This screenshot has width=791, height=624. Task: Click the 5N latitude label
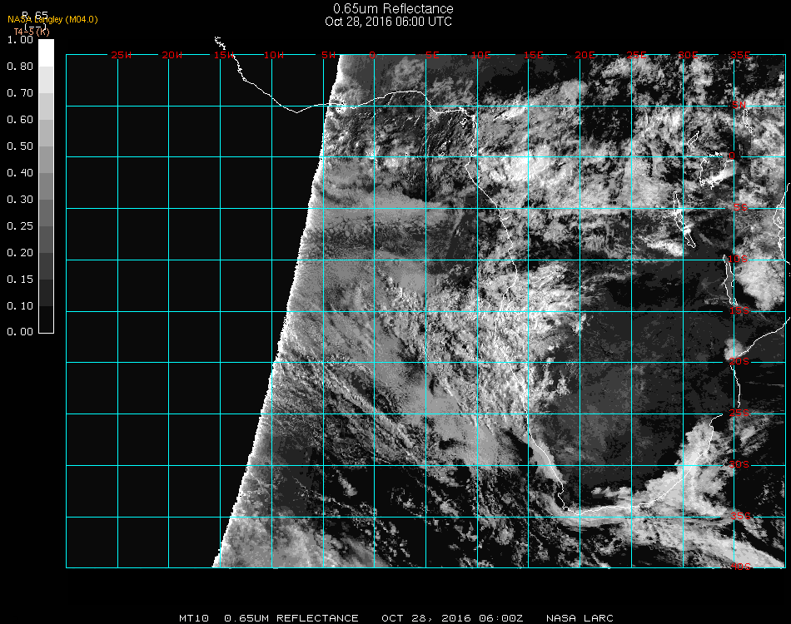coord(739,105)
